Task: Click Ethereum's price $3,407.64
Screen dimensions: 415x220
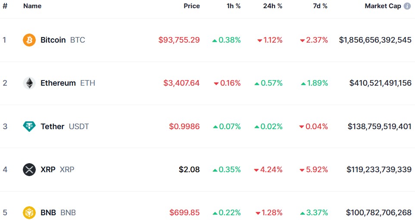Action: [181, 83]
